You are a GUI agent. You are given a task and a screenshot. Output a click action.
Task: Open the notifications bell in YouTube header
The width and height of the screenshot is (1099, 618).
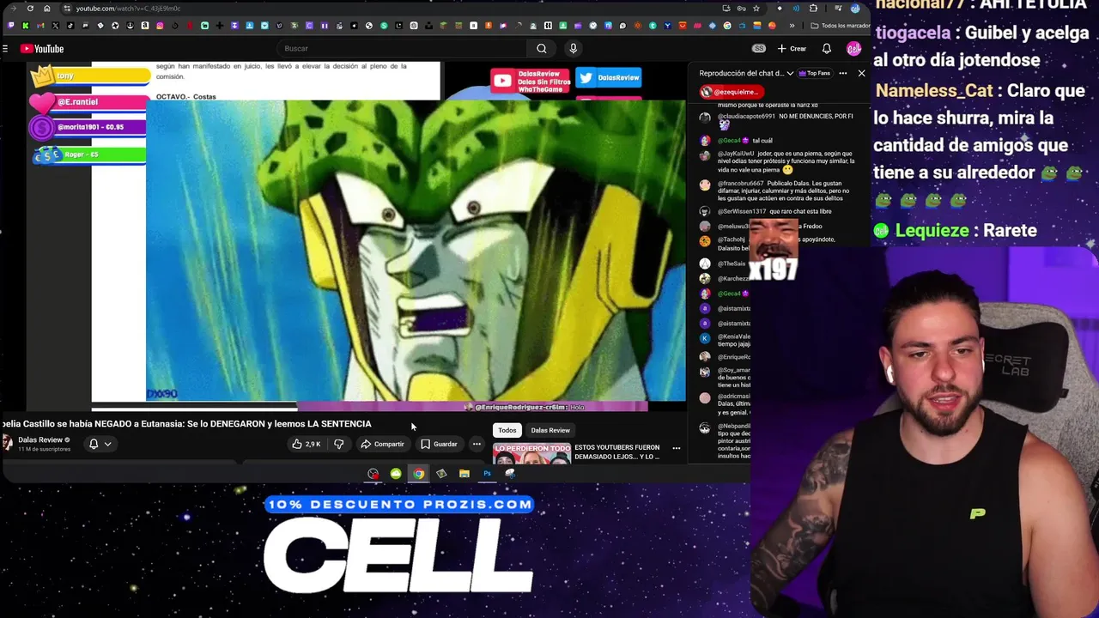click(827, 49)
